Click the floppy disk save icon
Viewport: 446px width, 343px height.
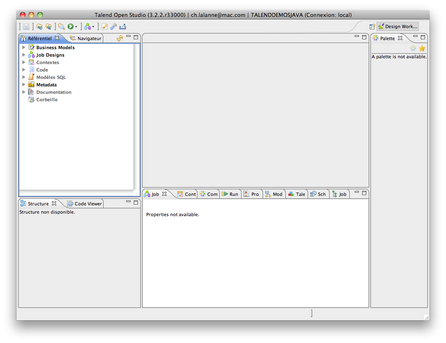tap(26, 26)
